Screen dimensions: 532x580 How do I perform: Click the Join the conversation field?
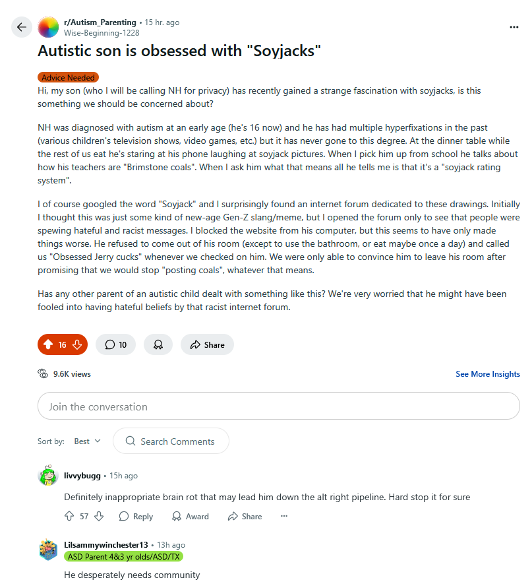point(278,406)
